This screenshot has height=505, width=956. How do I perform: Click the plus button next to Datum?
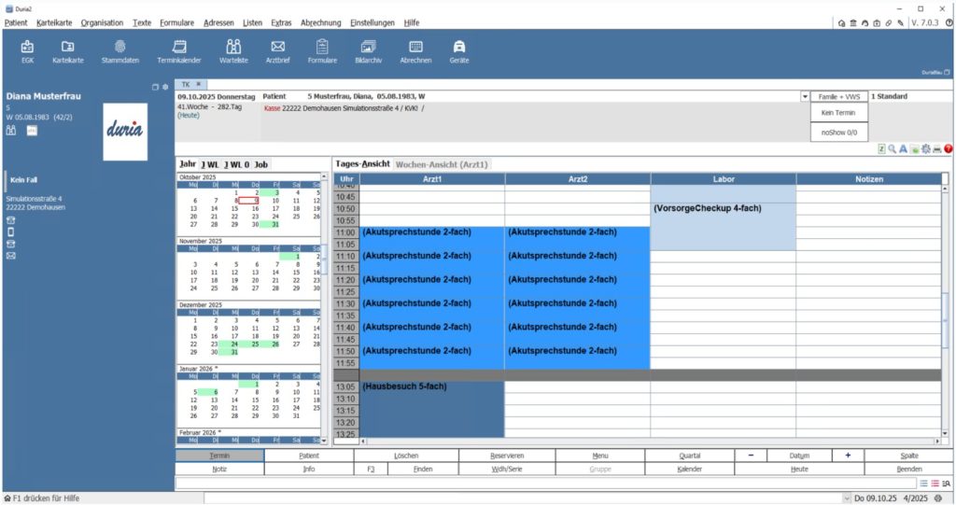(x=848, y=456)
